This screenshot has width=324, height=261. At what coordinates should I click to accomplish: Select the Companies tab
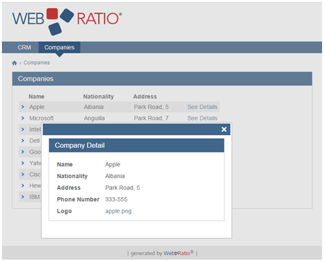tap(59, 47)
